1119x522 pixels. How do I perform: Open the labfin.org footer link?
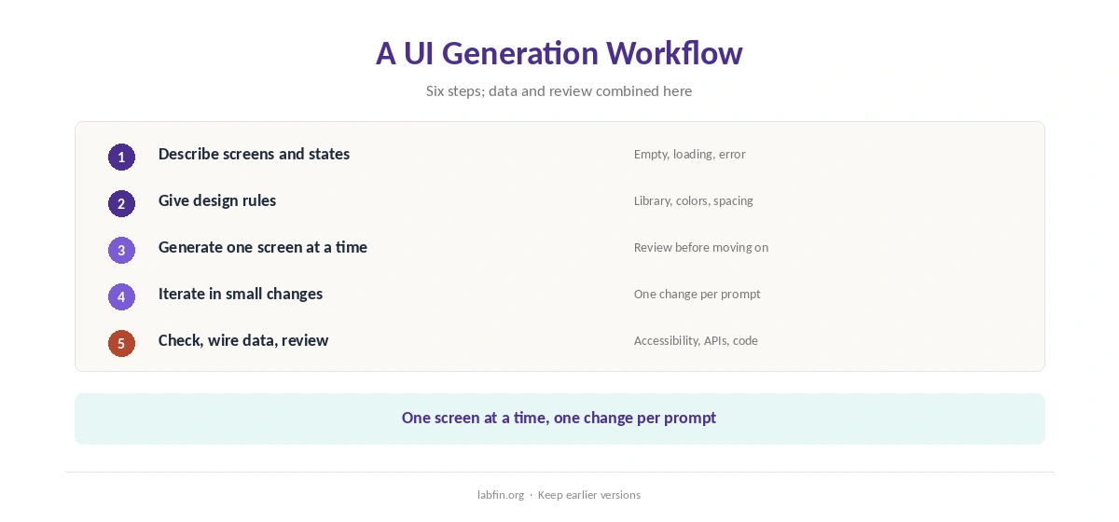501,495
